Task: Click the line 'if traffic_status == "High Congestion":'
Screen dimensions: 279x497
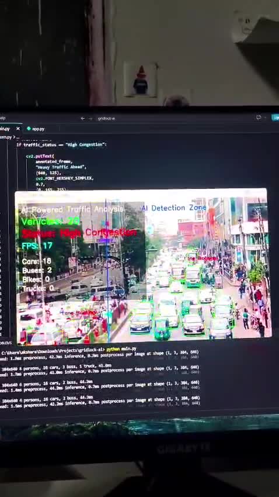Action: tap(61, 144)
